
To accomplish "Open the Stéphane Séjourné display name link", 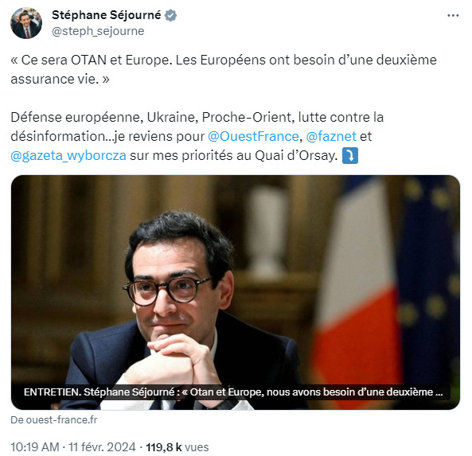I will tap(107, 15).
